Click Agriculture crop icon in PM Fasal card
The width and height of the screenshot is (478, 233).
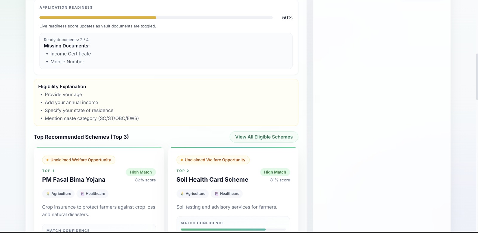pyautogui.click(x=48, y=194)
